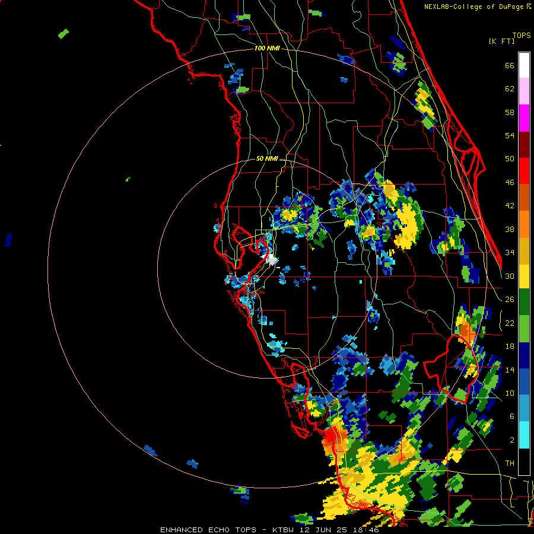
Task: Click the white swatch atop the tops legend
Action: coord(524,65)
